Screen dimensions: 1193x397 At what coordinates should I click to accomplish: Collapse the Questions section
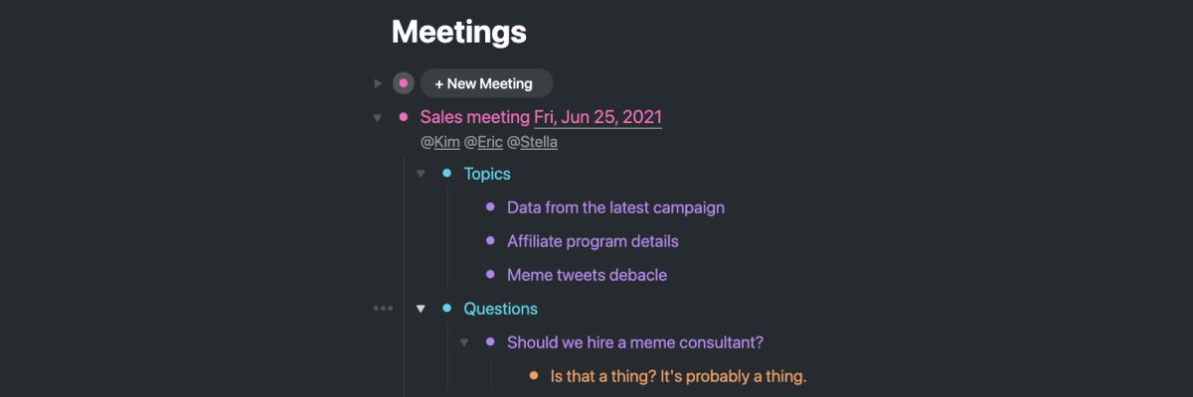click(421, 309)
